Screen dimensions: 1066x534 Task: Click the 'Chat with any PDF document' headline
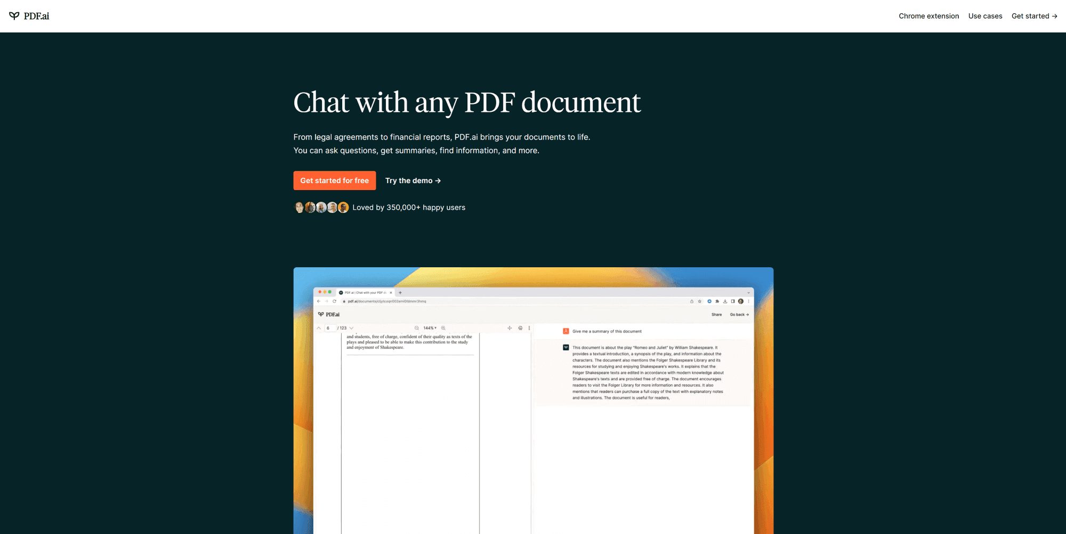coord(467,102)
